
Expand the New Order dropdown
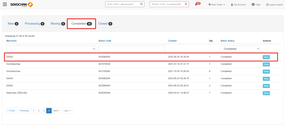point(217,5)
